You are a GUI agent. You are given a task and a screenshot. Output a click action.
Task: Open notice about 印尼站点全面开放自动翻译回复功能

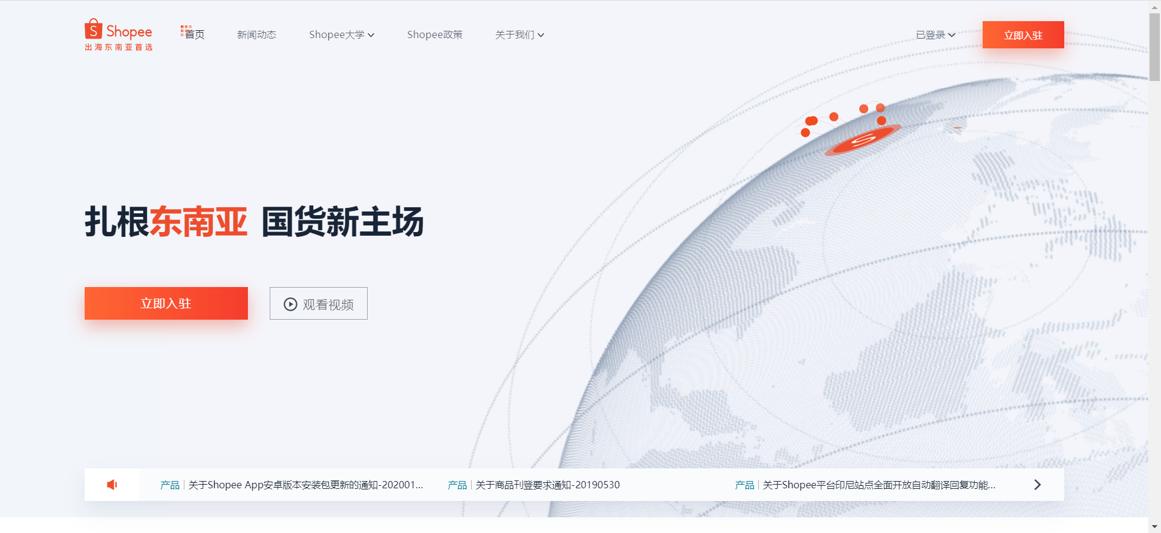click(879, 485)
